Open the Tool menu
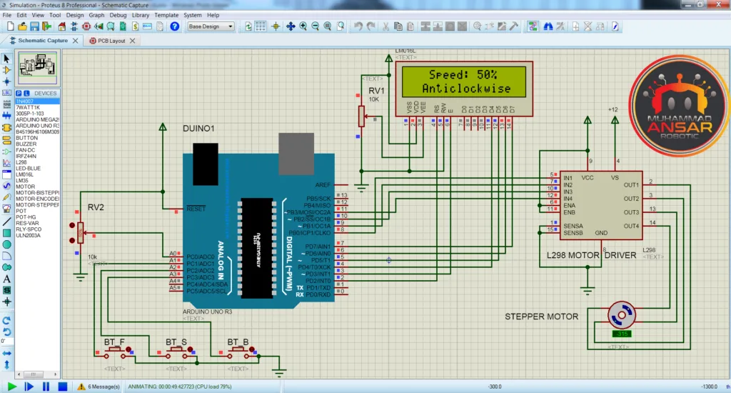 coord(55,15)
